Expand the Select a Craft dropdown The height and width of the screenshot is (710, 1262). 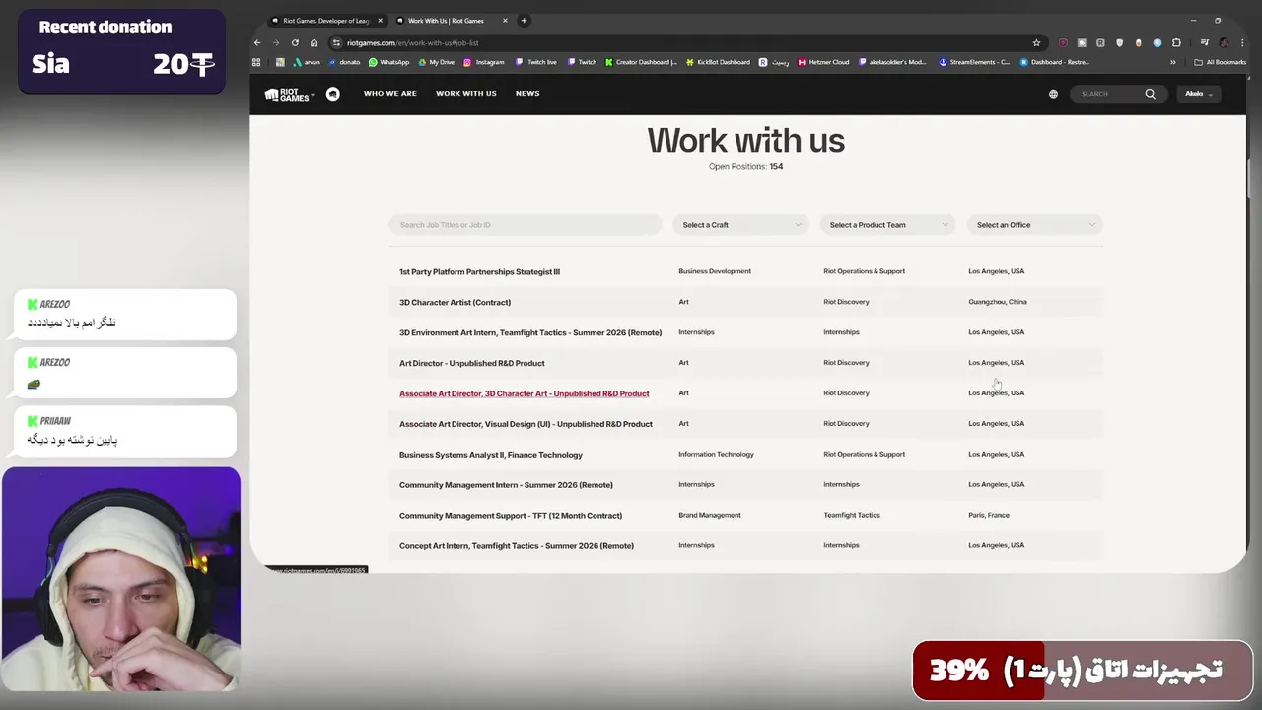[x=740, y=225]
